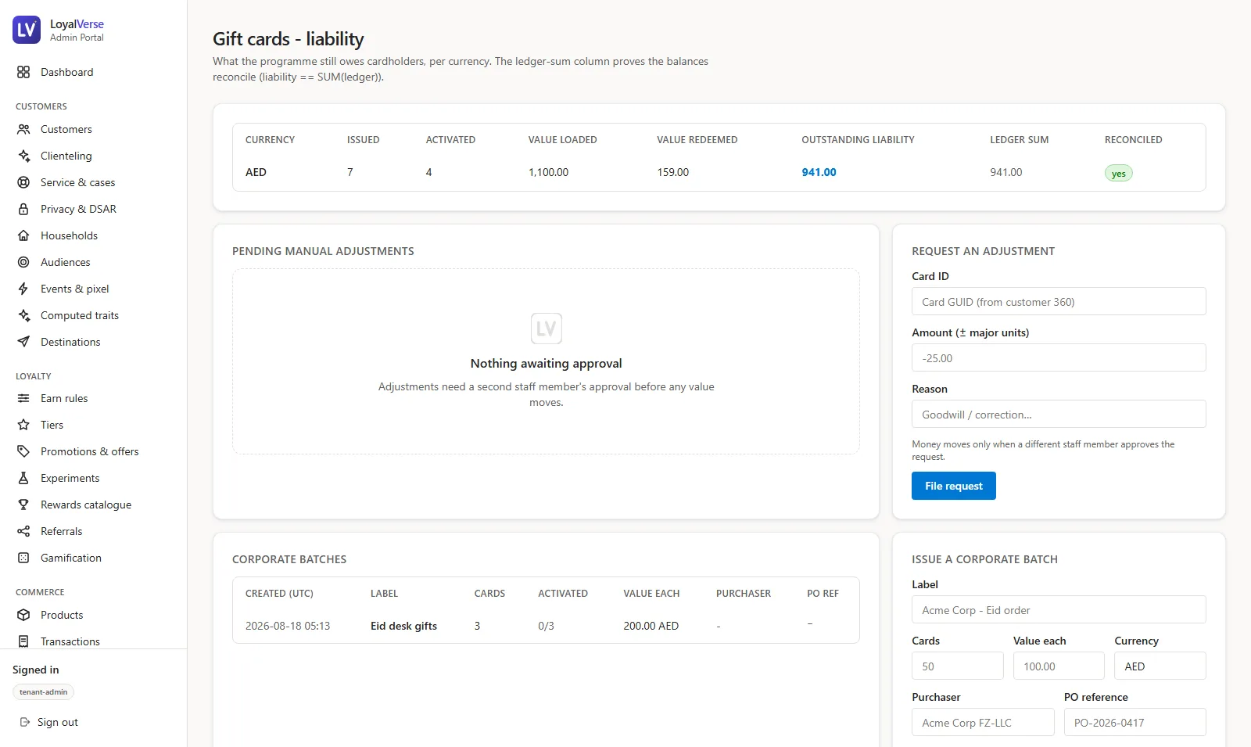Click Sign out link text

pyautogui.click(x=58, y=722)
